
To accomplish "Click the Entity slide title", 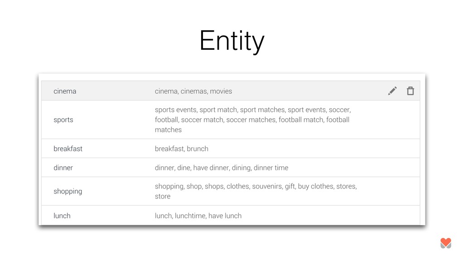I will click(x=232, y=41).
